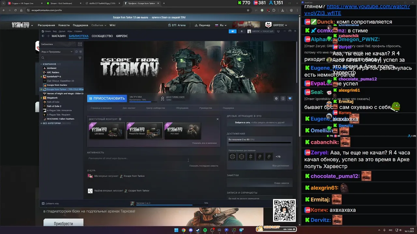This screenshot has width=417, height=234.
Task: Close the available content panel
Action: [218, 119]
